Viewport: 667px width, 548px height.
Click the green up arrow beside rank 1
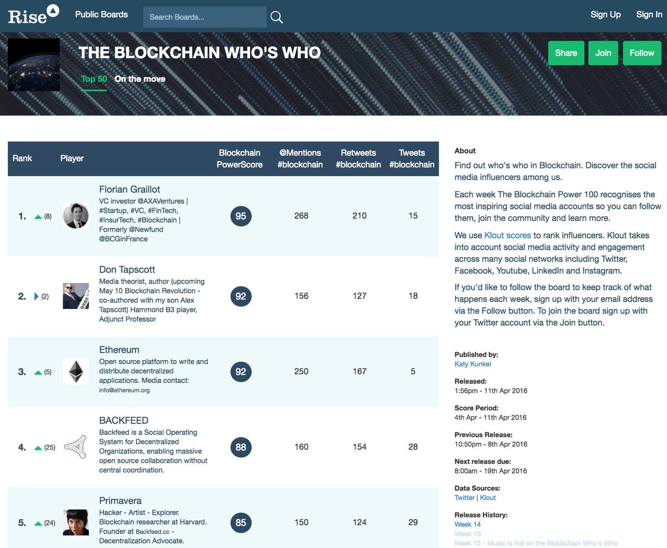pos(38,217)
